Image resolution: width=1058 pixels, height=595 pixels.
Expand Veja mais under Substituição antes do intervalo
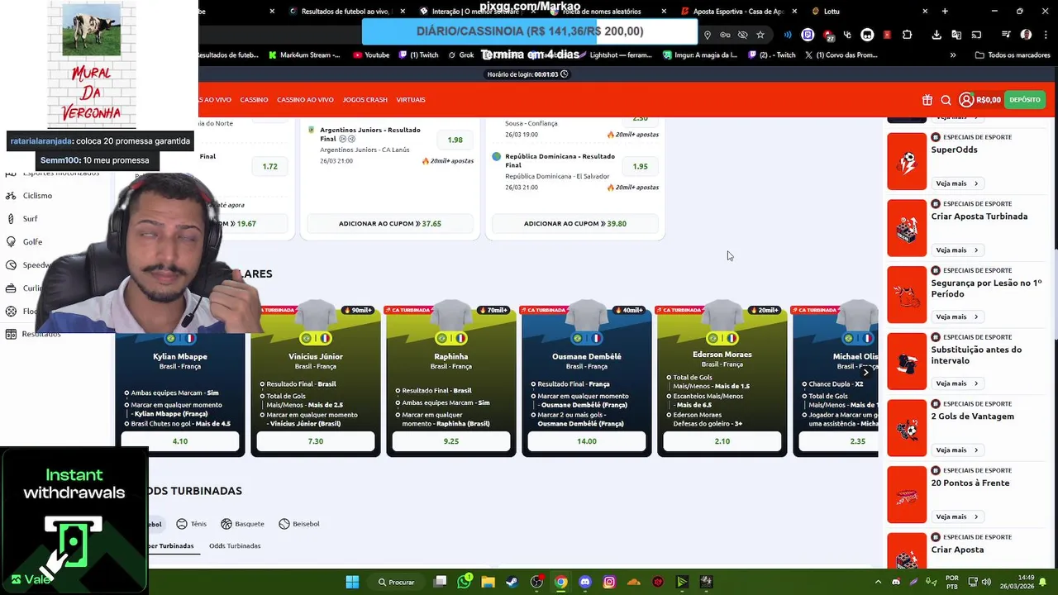pos(957,383)
